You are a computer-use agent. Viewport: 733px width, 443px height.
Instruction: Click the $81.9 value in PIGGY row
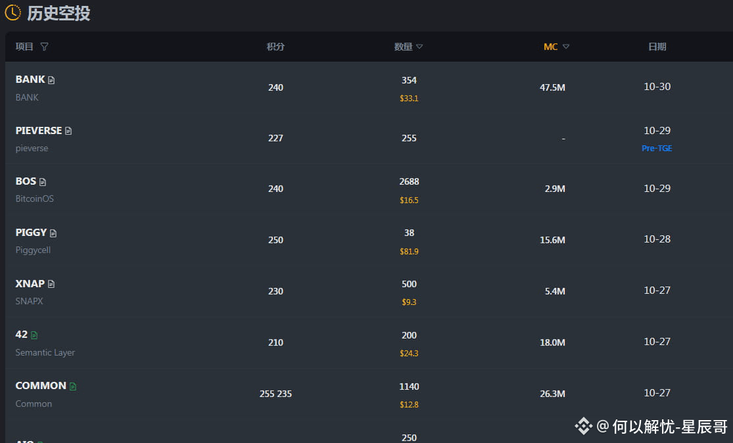pyautogui.click(x=409, y=252)
